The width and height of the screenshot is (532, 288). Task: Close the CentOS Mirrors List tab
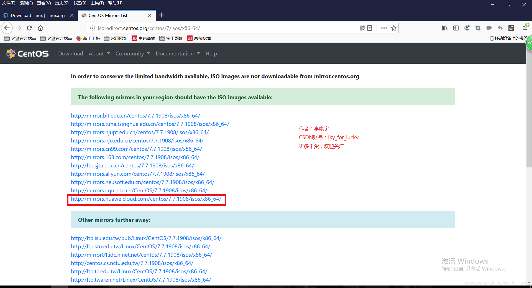(x=150, y=16)
